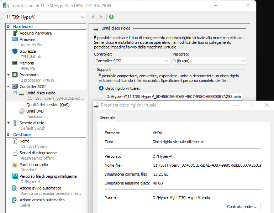Screen dimensions: 274x213
Task: Select the Disco rigido virtuale radio button
Action: tap(101, 88)
